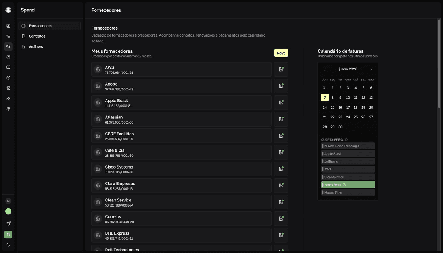Open the Adobe row document icon
Image resolution: width=443 pixels, height=253 pixels.
(281, 86)
